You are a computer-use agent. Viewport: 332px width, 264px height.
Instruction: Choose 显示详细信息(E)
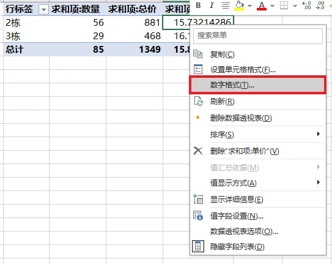click(258, 199)
